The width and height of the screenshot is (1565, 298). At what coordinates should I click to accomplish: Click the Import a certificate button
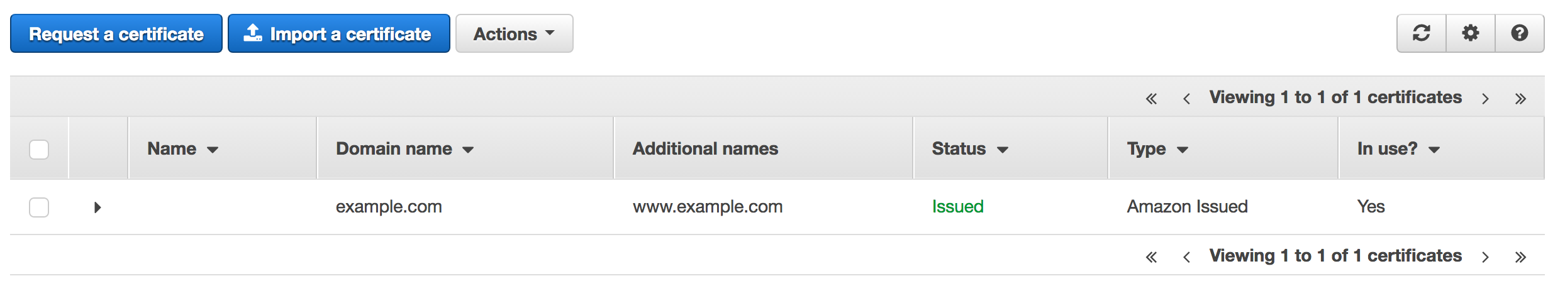point(338,34)
